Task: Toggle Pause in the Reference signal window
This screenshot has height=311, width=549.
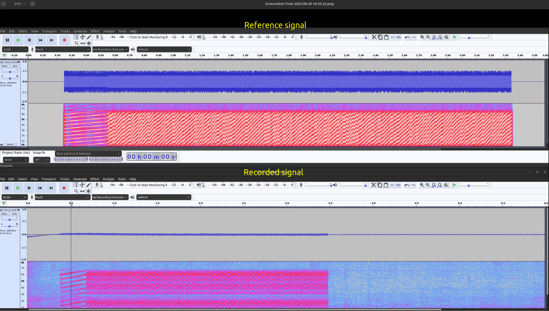Action: click(7, 40)
